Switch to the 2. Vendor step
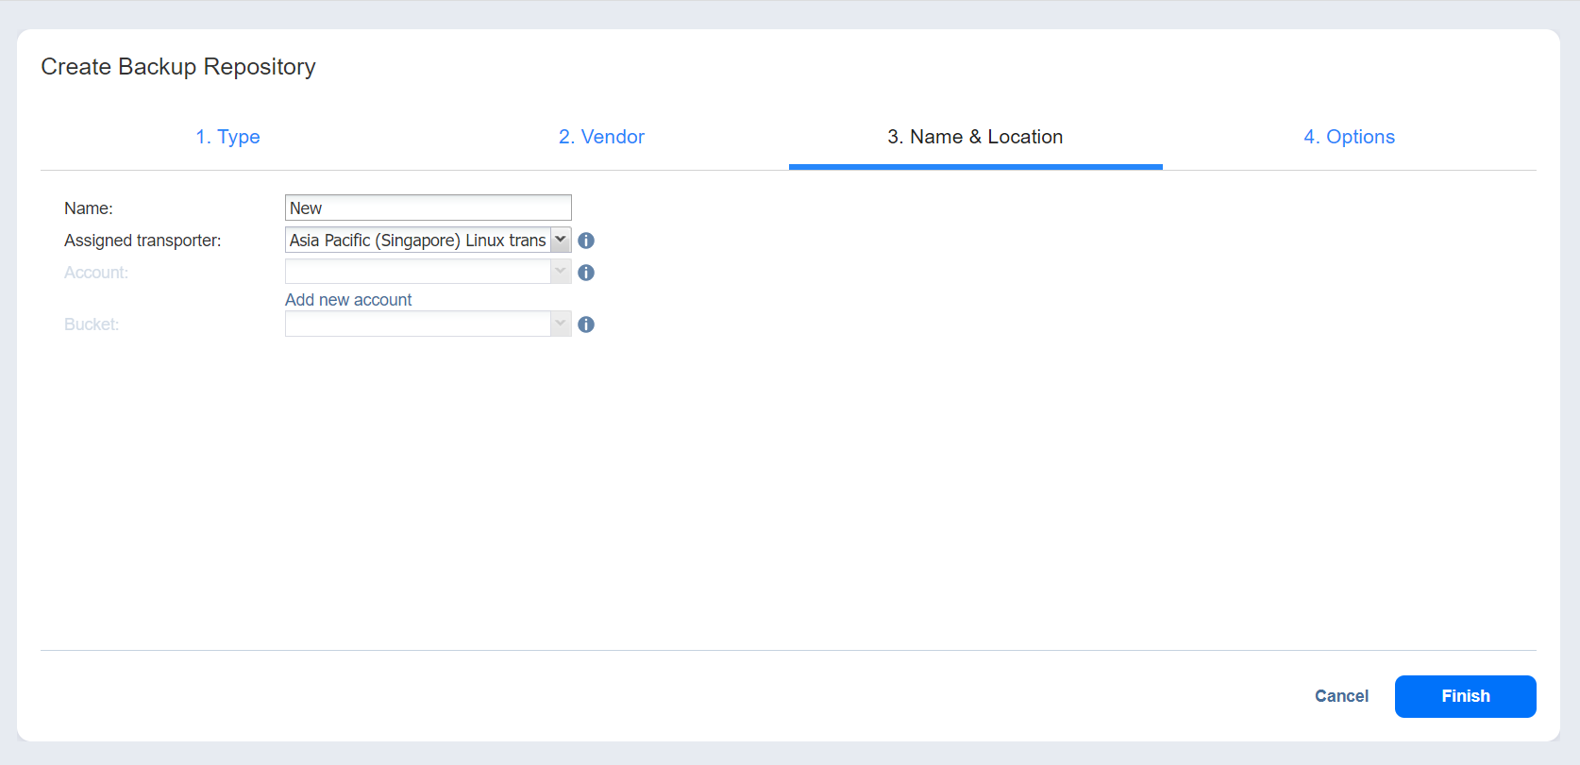The image size is (1580, 765). point(601,137)
